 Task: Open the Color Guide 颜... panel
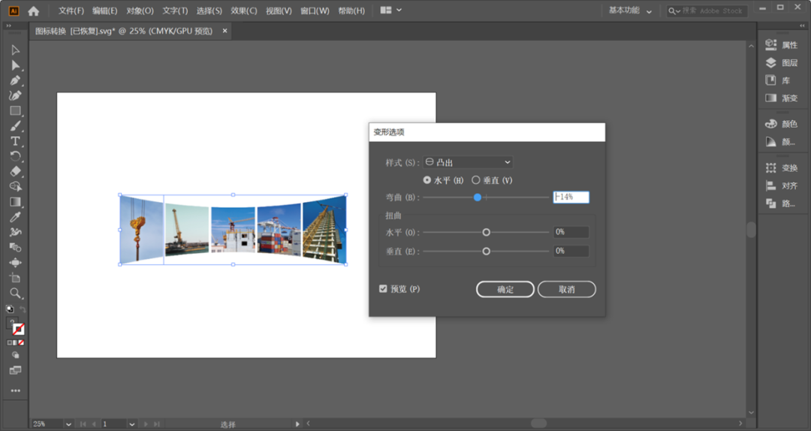point(780,141)
